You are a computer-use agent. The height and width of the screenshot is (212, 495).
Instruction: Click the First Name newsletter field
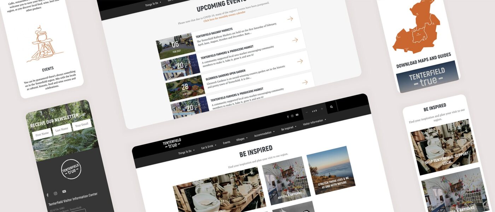[x=42, y=134]
